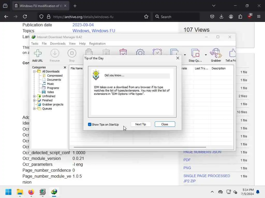Open the Firefox extensions puzzle icon
The image size is (265, 198).
tap(240, 16)
